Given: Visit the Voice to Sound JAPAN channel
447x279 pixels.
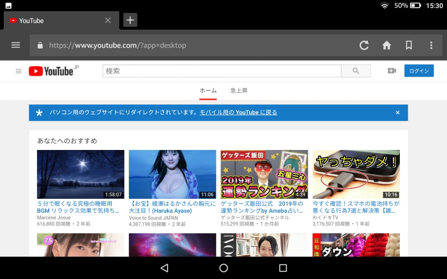Looking at the screenshot, I should coord(153,218).
